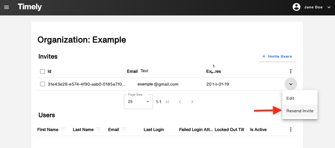Image resolution: width=335 pixels, height=148 pixels.
Task: Click the Jane Doe username text
Action: pyautogui.click(x=313, y=7)
